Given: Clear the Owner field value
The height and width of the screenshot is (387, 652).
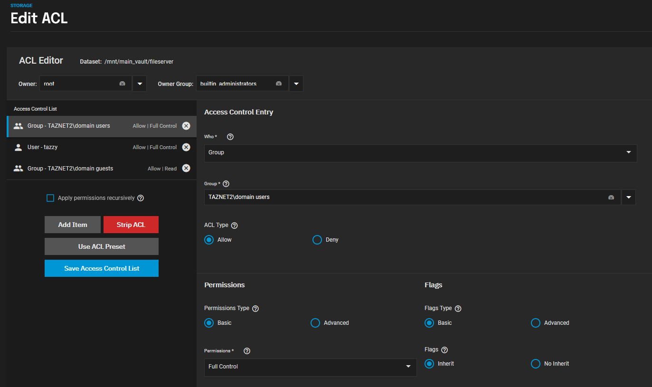Looking at the screenshot, I should click(x=122, y=84).
